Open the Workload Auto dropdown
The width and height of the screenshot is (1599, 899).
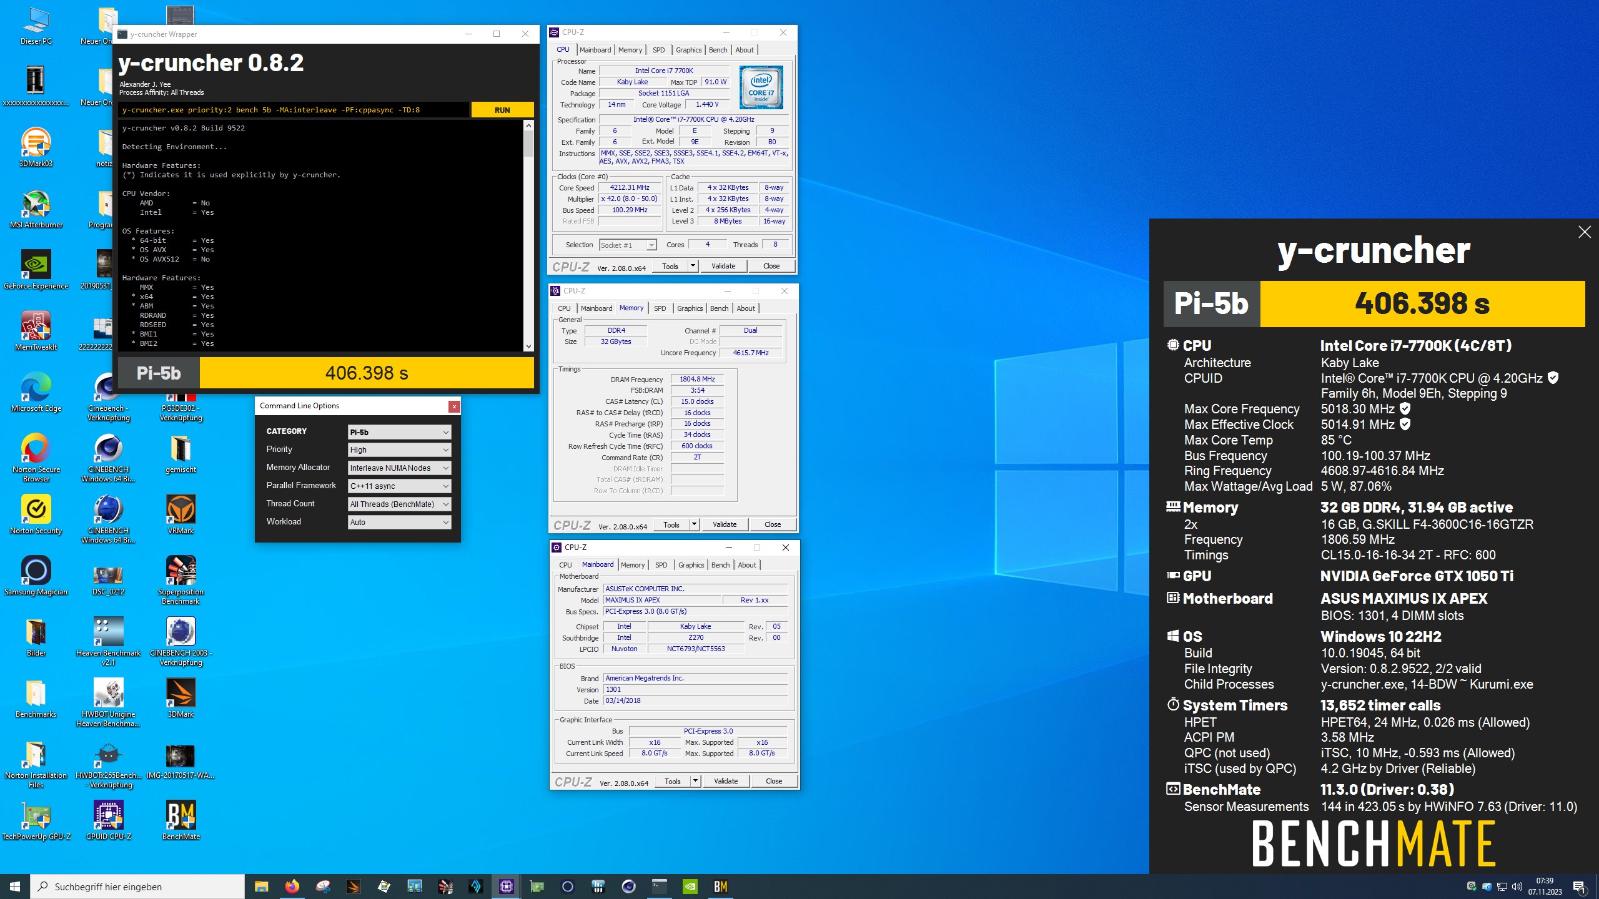click(399, 522)
